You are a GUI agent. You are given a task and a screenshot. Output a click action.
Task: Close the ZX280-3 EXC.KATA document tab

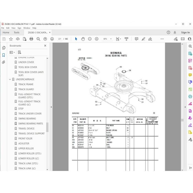click(50, 33)
